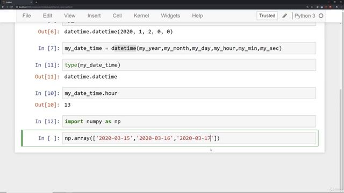Reload the page with the browser refresh icon
This screenshot has width=344, height=193.
coord(11,7)
